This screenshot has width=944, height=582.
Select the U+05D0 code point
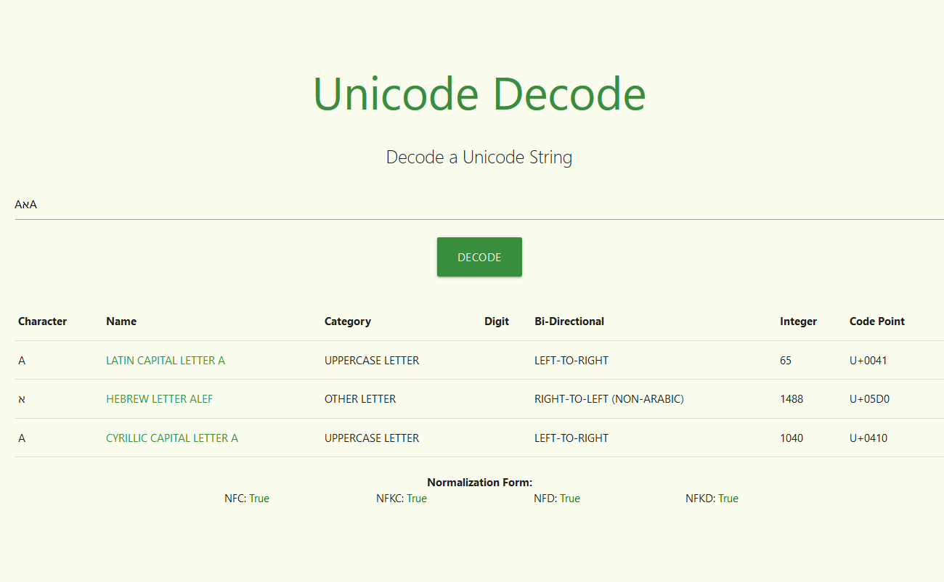pos(868,398)
